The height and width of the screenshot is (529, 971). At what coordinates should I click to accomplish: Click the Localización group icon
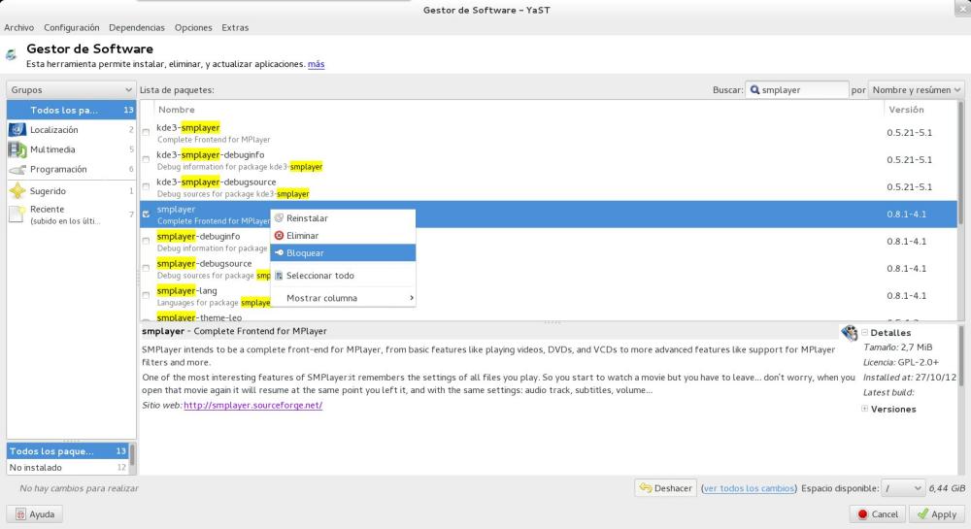click(17, 130)
